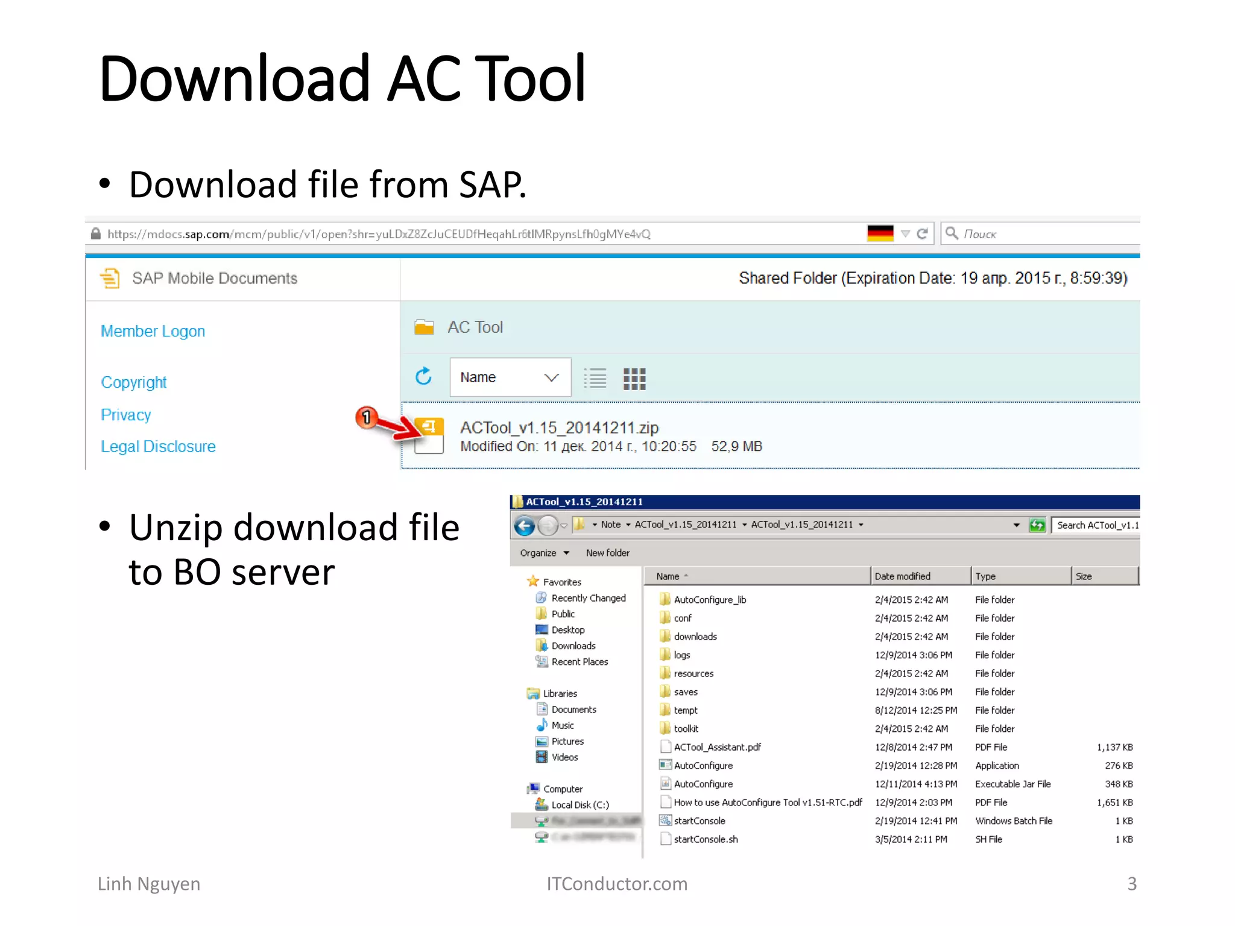Screen dimensions: 1235x926
Task: Click the Explorer green refresh icon
Action: 1037,525
